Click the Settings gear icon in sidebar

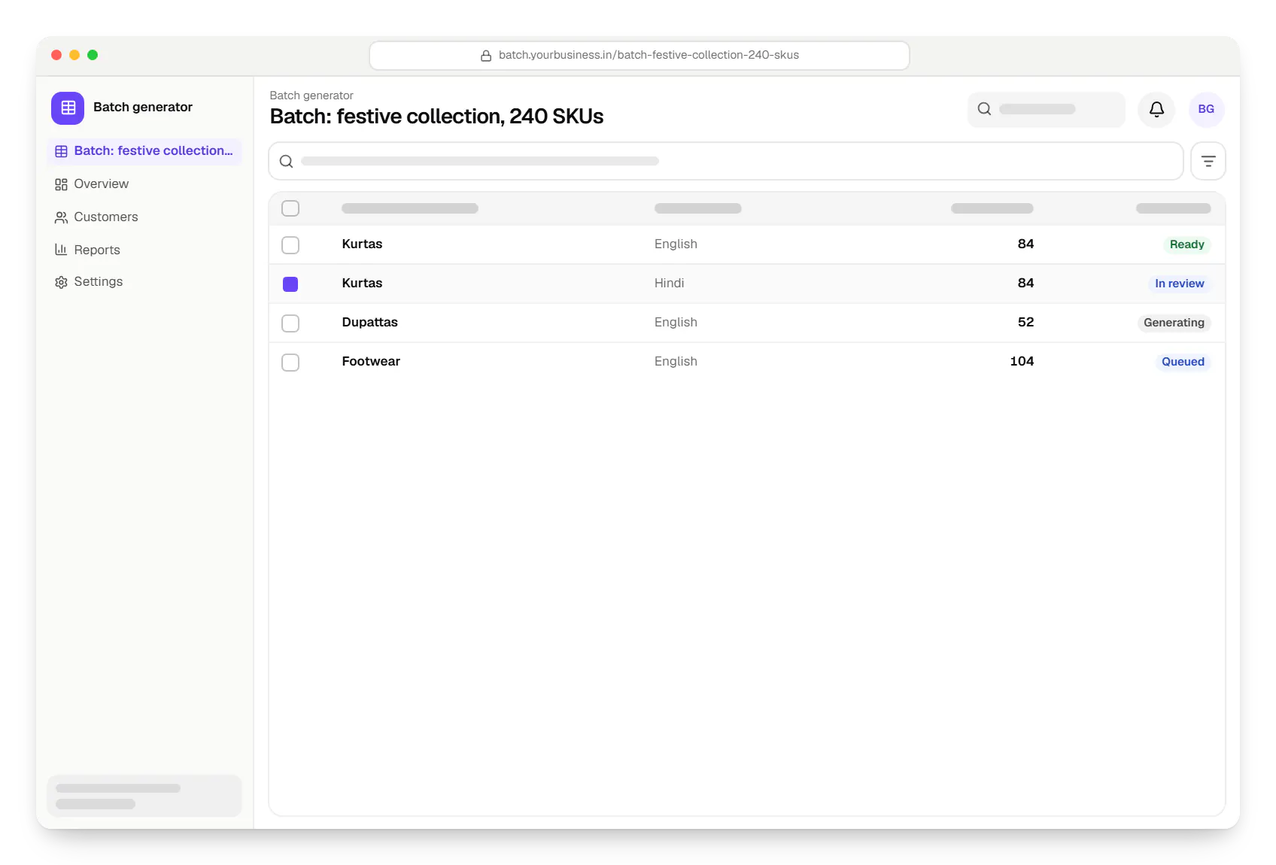tap(61, 282)
